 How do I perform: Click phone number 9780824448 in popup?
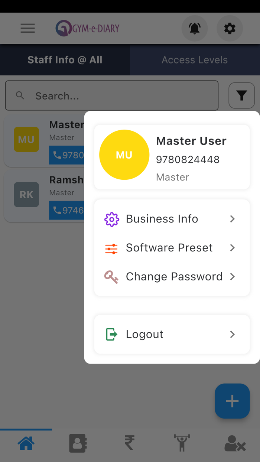tap(188, 159)
